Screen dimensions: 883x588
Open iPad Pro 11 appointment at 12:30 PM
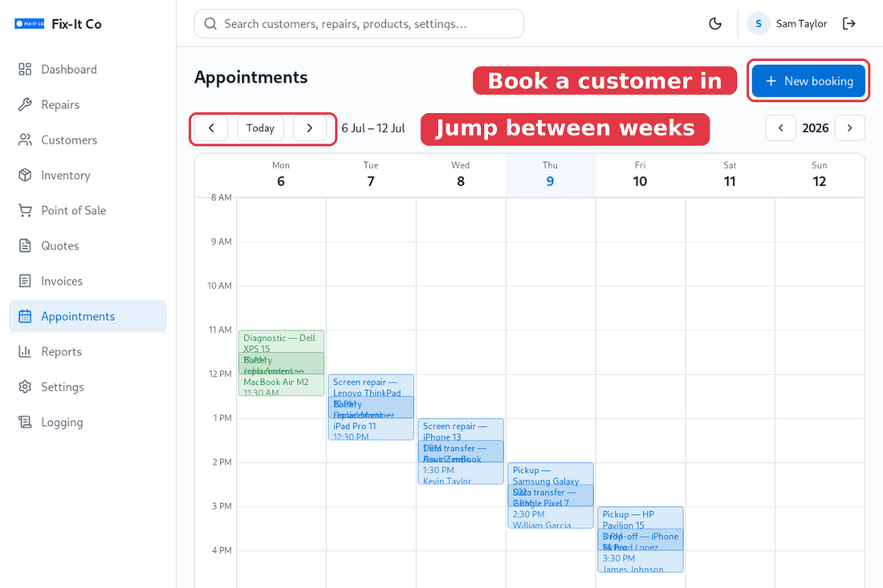371,429
